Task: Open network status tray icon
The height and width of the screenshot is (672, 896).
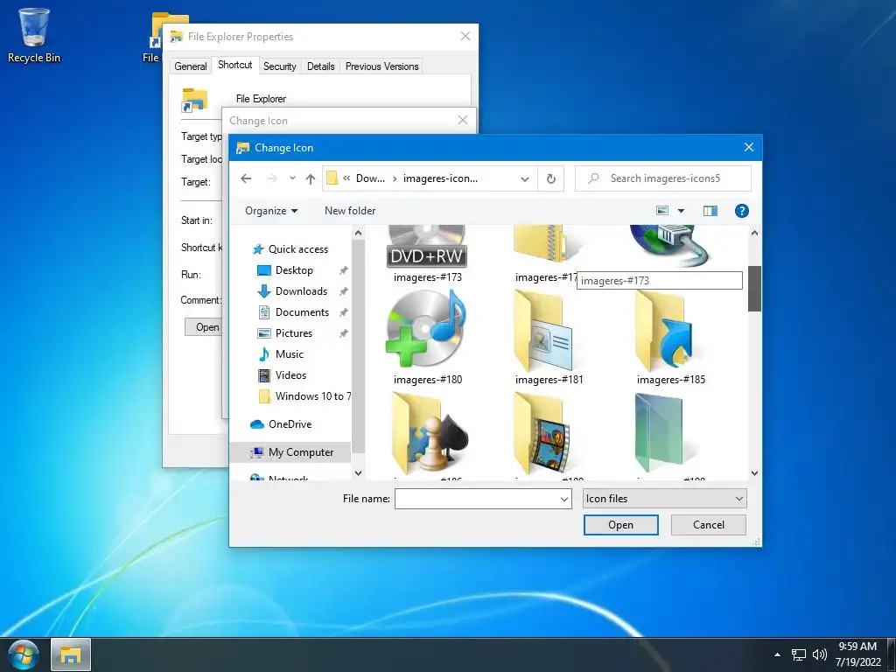Action: coord(799,654)
